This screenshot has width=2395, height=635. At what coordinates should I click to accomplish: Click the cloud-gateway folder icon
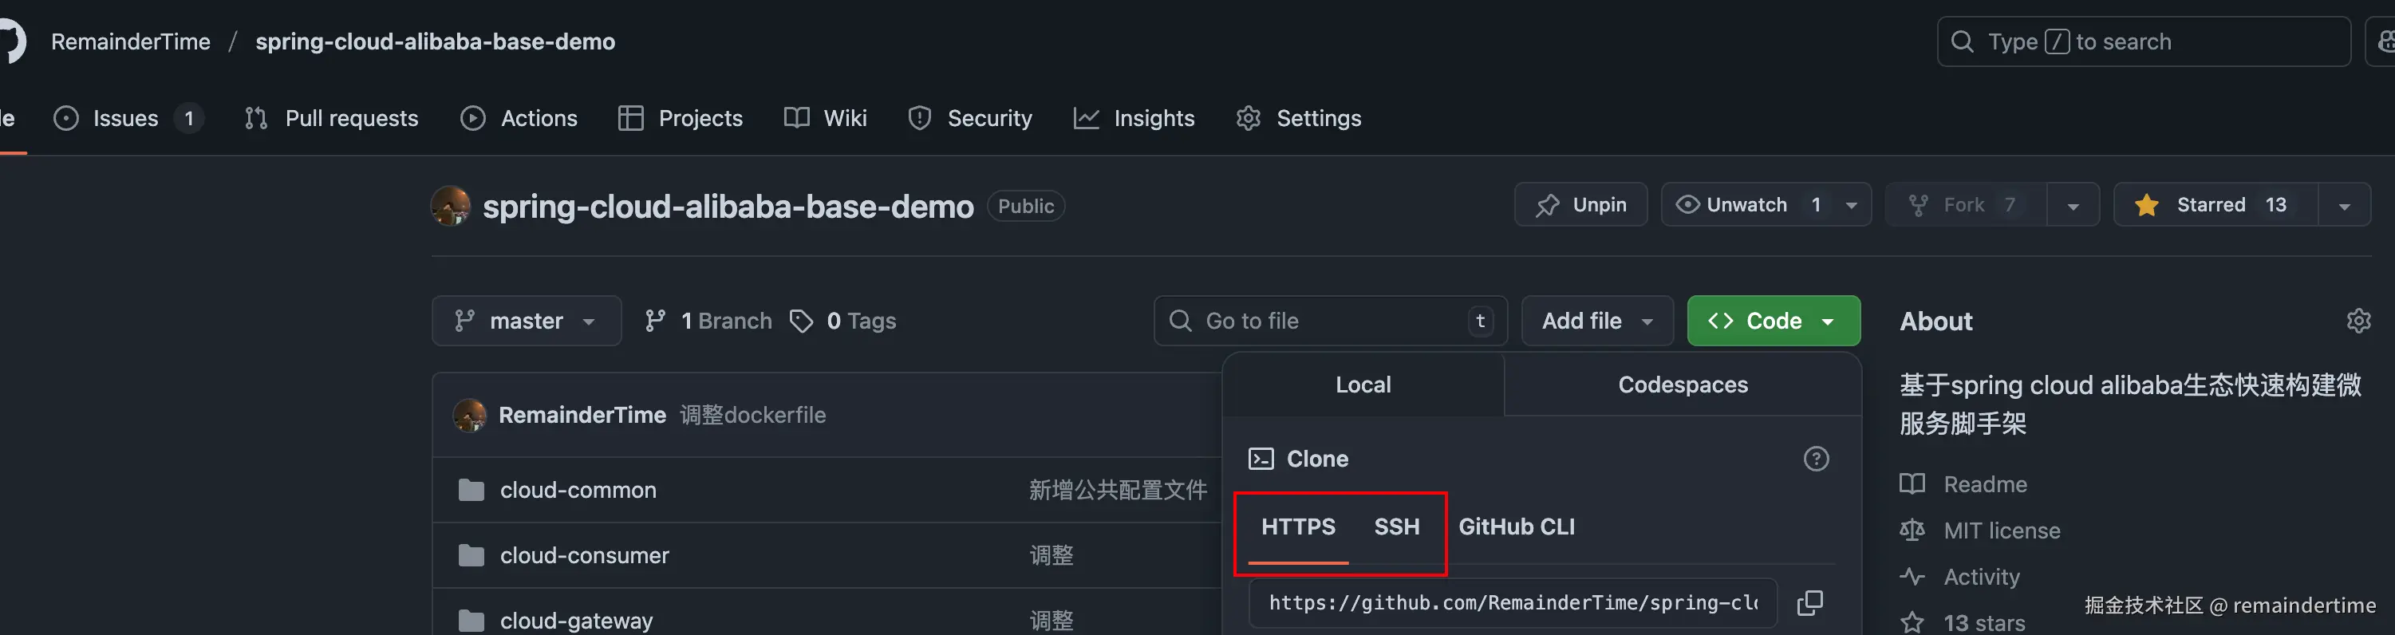[472, 620]
